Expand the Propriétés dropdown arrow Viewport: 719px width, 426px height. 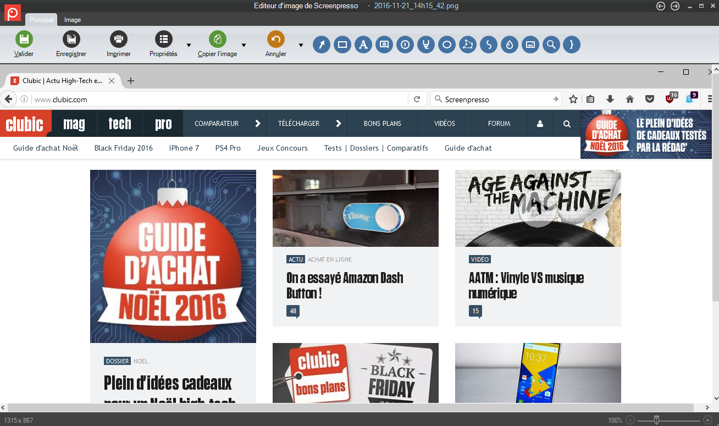(x=189, y=45)
